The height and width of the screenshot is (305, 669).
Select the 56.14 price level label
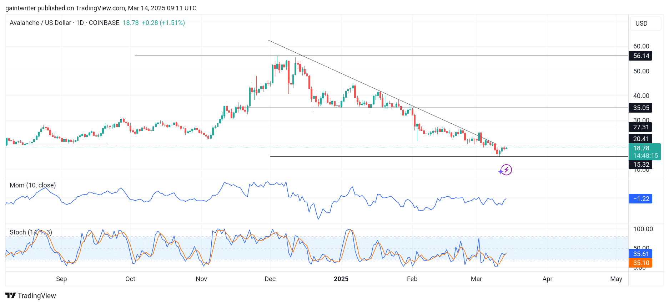click(640, 56)
